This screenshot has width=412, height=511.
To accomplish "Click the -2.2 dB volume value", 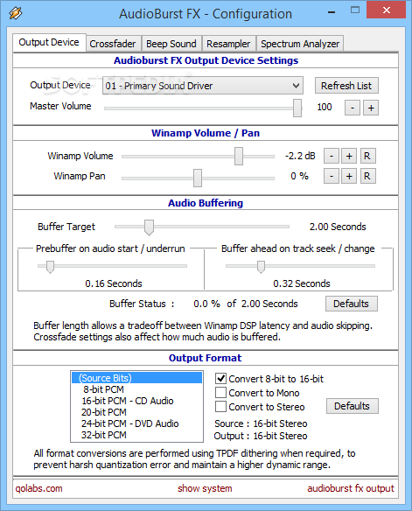I will click(x=300, y=156).
